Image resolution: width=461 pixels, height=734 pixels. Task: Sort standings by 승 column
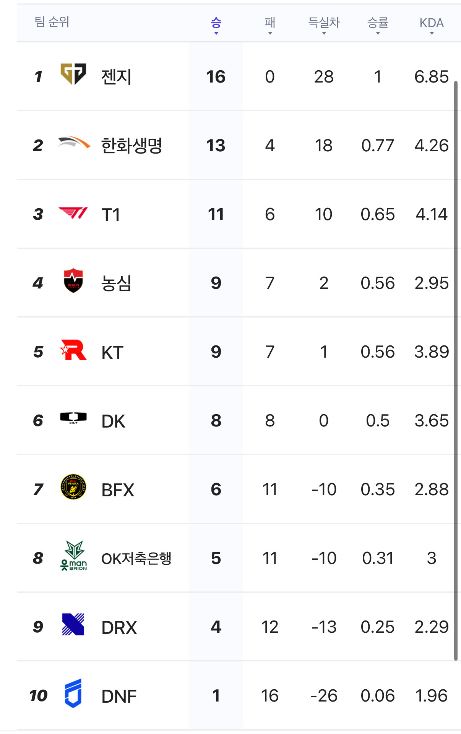(x=216, y=25)
